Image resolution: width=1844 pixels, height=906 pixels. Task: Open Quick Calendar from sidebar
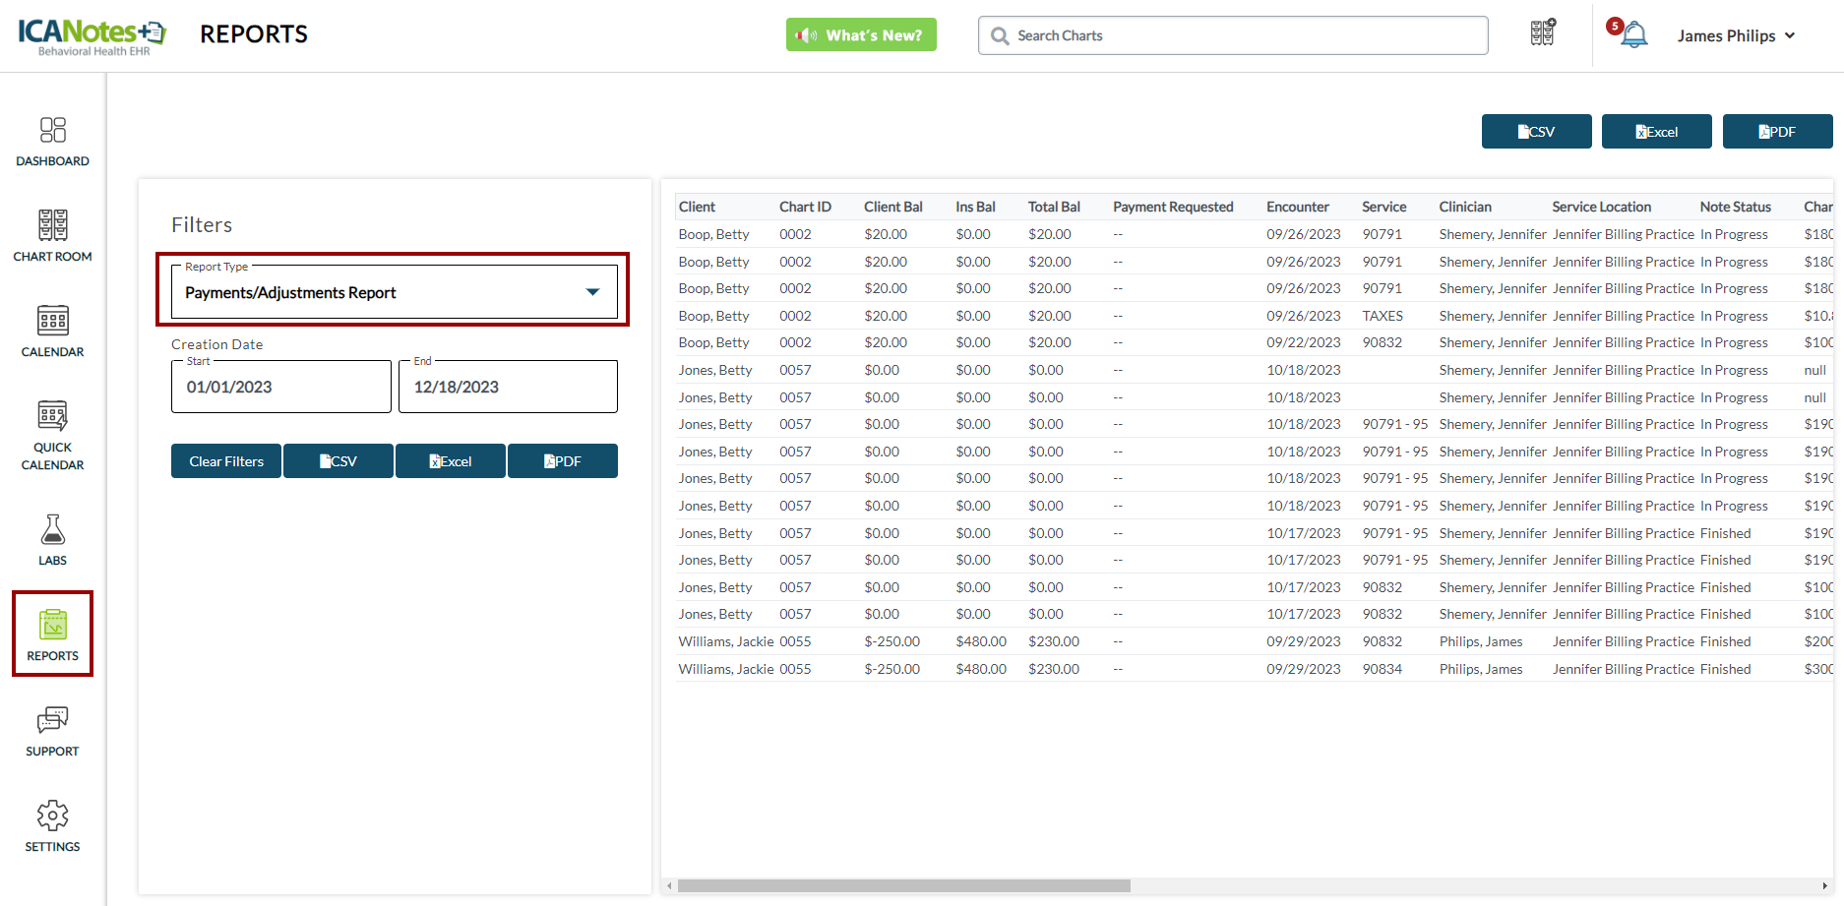click(x=52, y=435)
